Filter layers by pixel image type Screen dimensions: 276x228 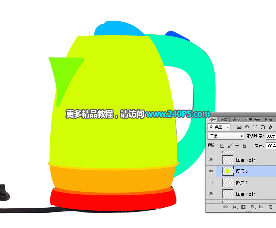[x=239, y=127]
